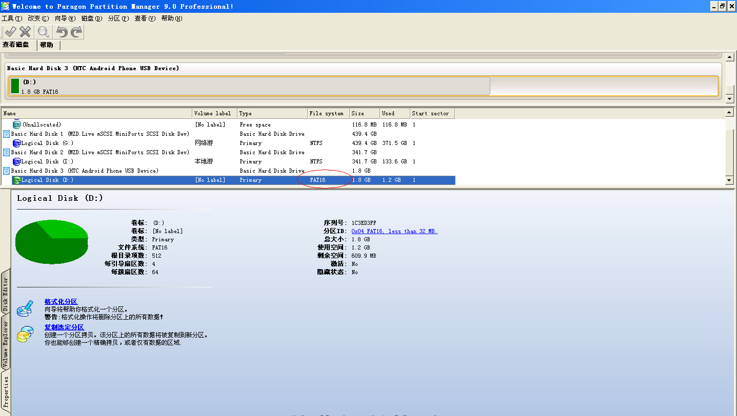Screen dimensions: 737x416
Task: Select the Basic Hard Disk 2 row
Action: pyautogui.click(x=229, y=152)
